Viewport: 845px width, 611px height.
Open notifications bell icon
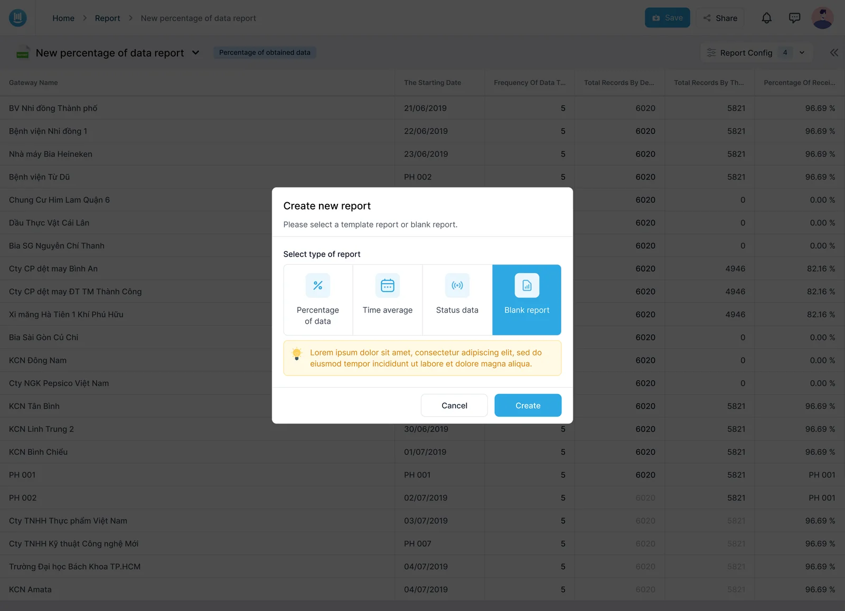pyautogui.click(x=767, y=18)
